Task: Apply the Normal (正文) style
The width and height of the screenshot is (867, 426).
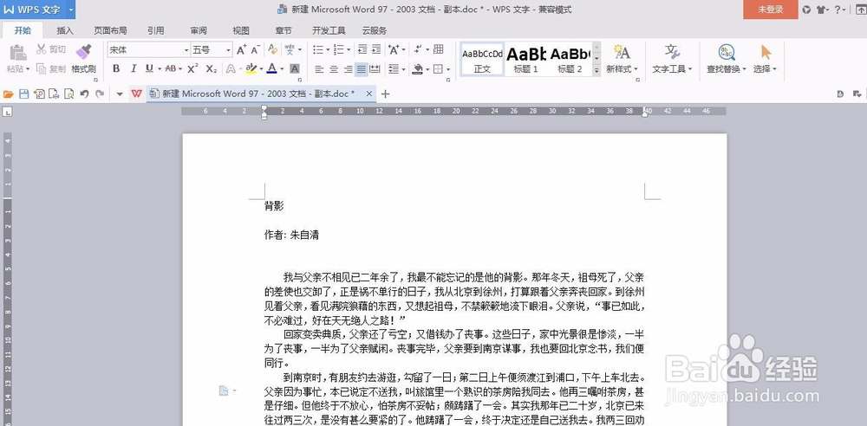Action: click(x=482, y=59)
